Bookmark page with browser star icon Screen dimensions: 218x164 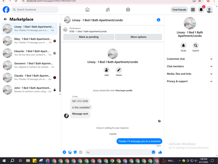[x=200, y=1]
